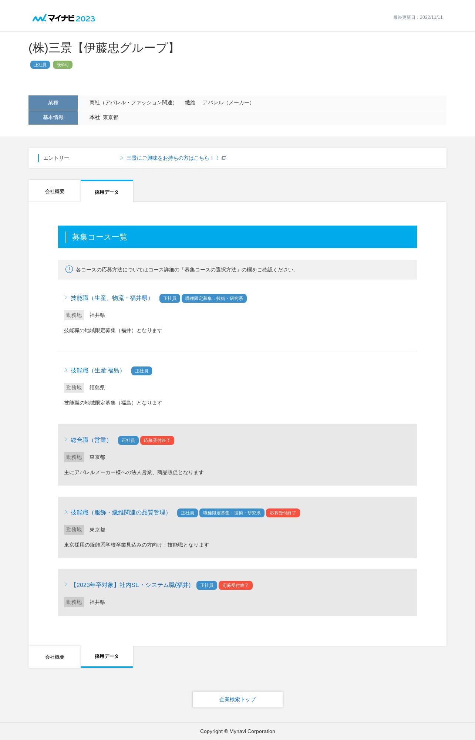The width and height of the screenshot is (475, 740).
Task: Click text アパレル（メーカー）
Action: pos(229,102)
